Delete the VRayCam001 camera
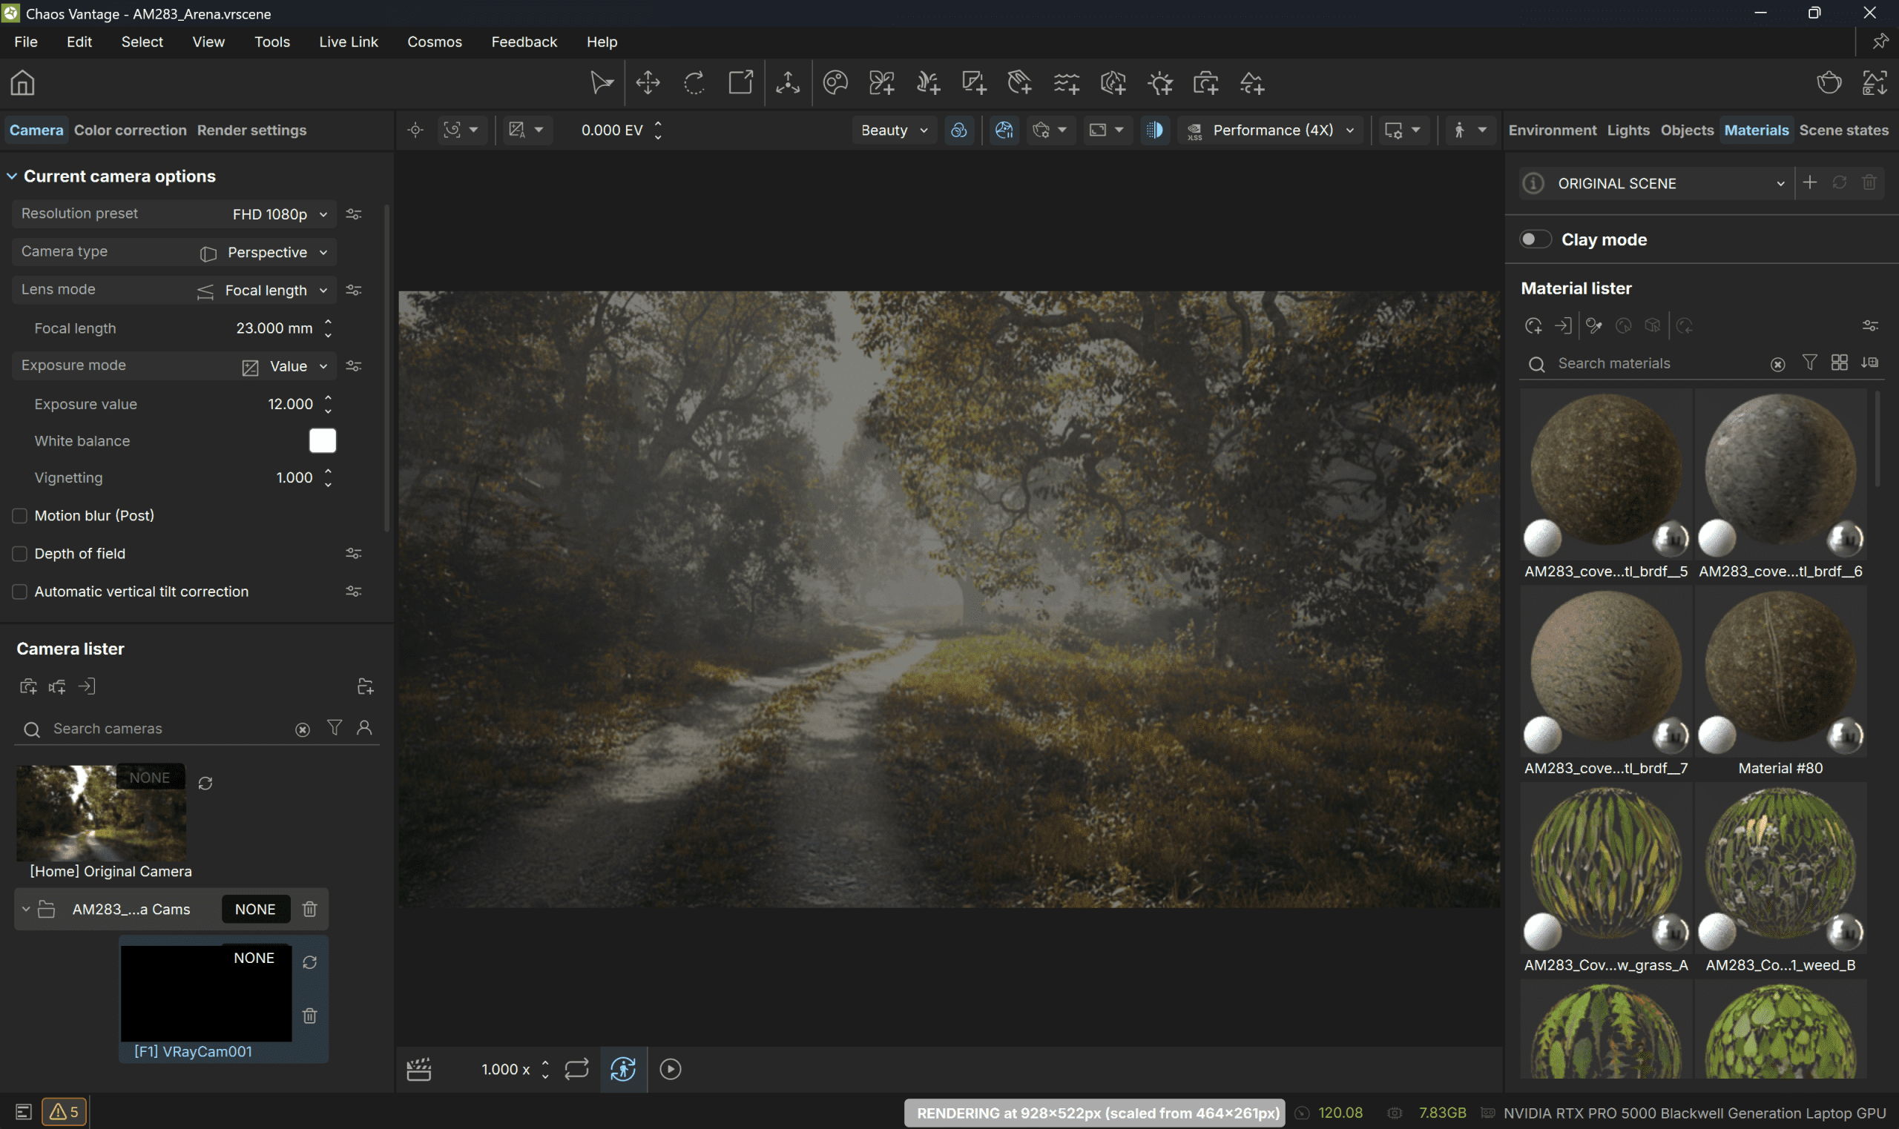Screen dimensions: 1899x1129 [310, 1016]
